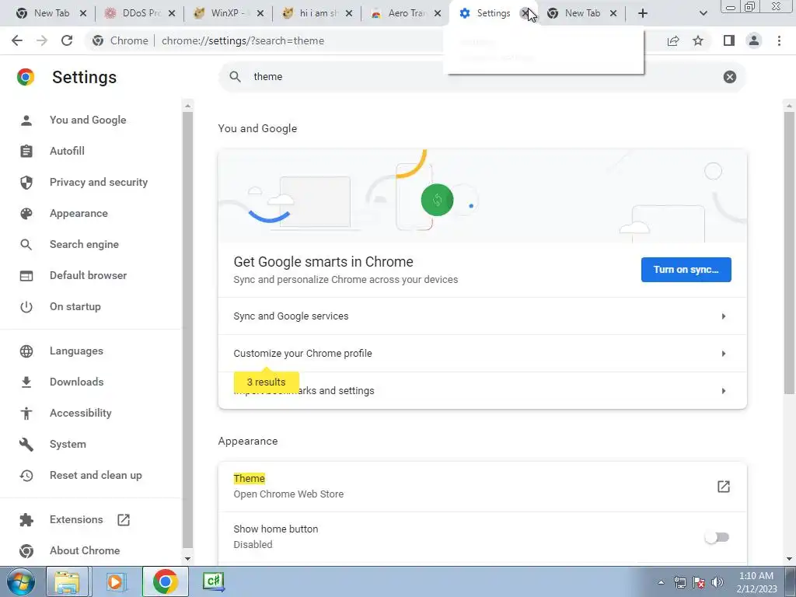The height and width of the screenshot is (597, 796).
Task: Close the WinXP tab
Action: [260, 13]
